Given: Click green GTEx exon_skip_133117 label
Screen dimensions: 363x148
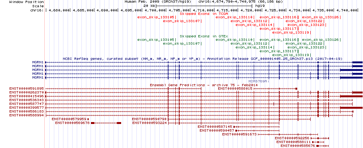Looking at the screenshot, I should 278,51.
